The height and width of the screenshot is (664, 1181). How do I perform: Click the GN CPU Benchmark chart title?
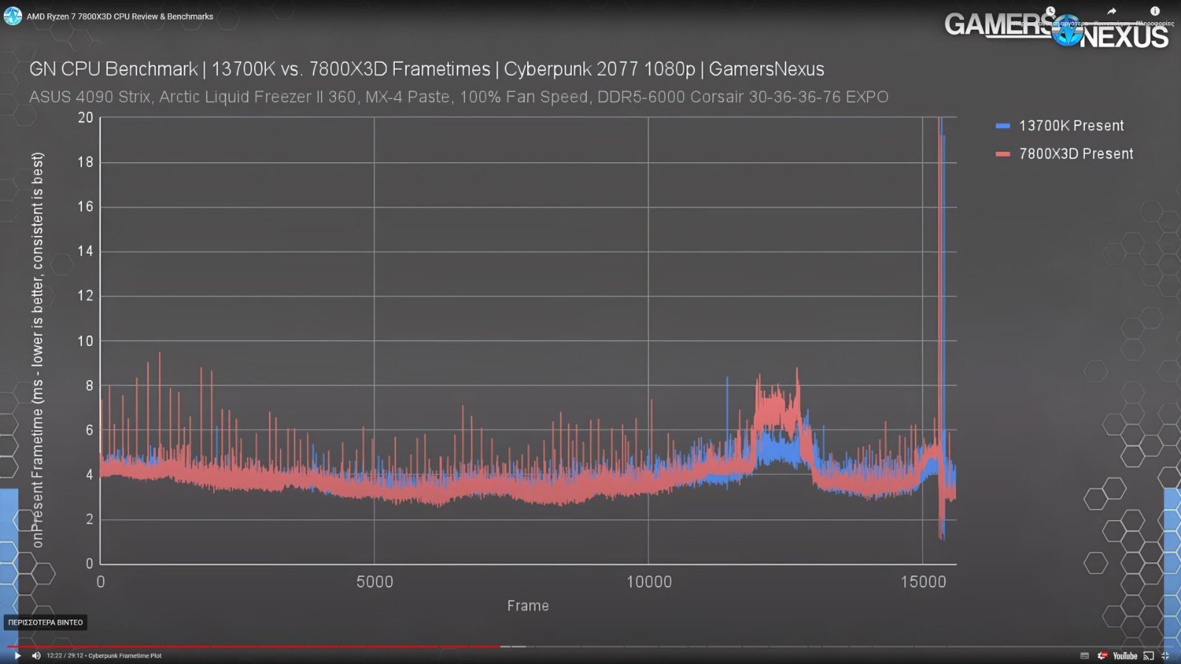[427, 69]
